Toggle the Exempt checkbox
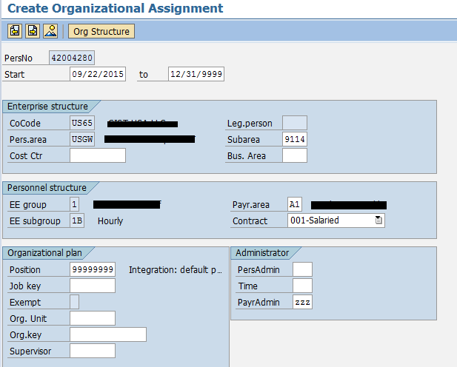This screenshot has height=367, width=457. point(74,302)
